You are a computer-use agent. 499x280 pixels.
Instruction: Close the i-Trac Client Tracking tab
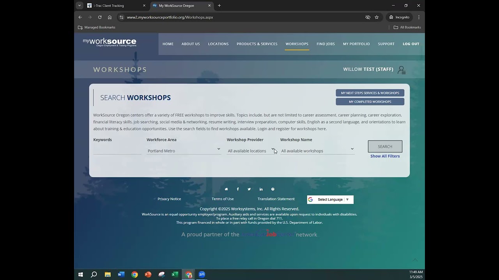144,5
